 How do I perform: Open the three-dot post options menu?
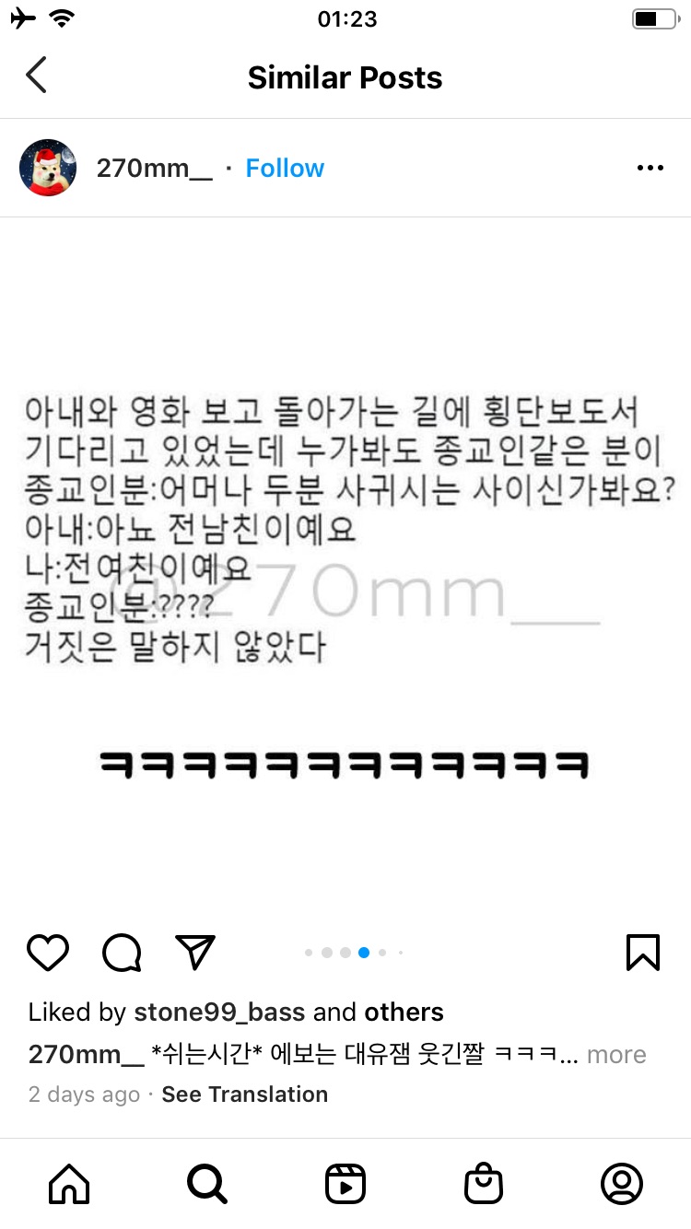[x=650, y=168]
